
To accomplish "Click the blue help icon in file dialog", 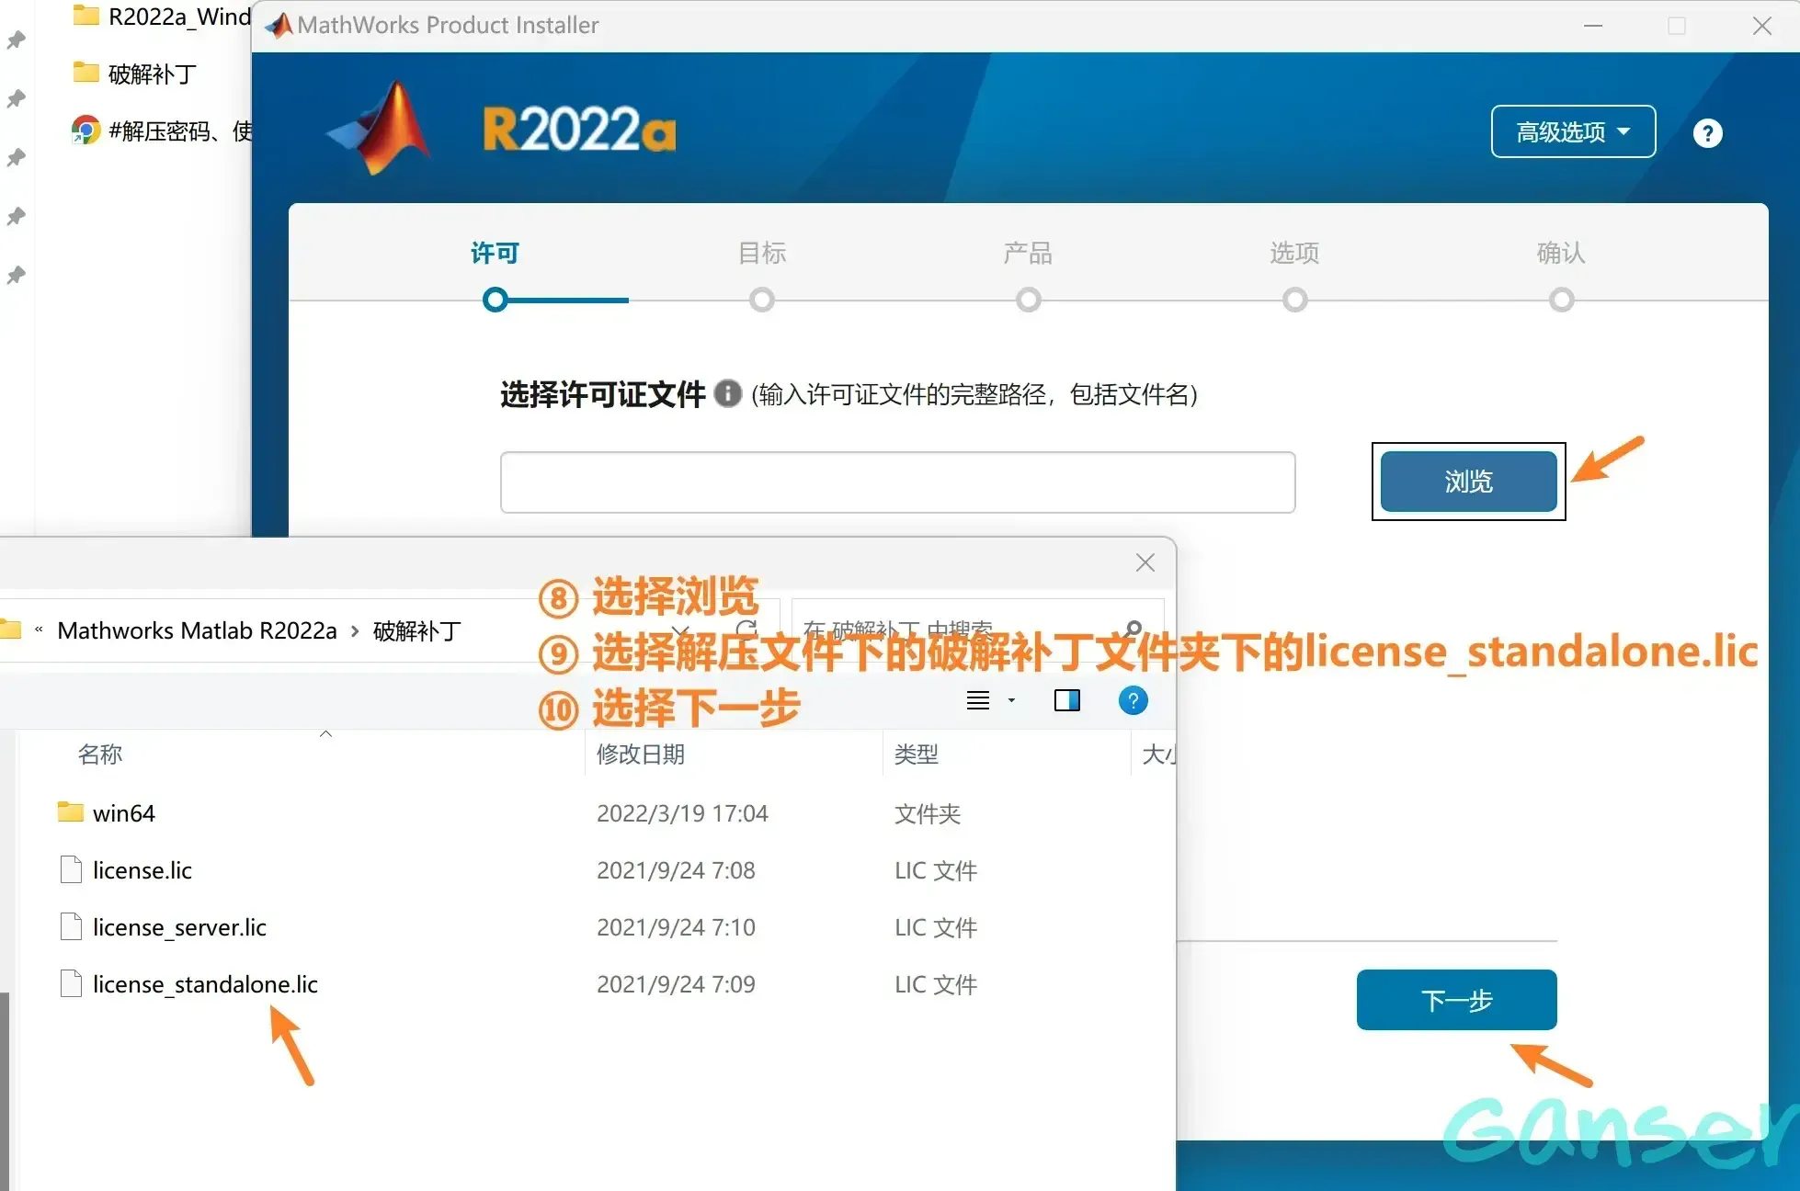I will (x=1133, y=700).
